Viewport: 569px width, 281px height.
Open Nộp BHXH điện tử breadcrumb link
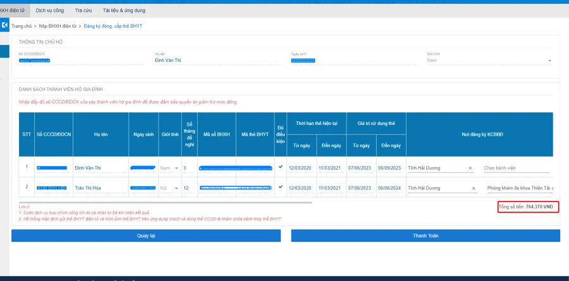[x=58, y=27]
